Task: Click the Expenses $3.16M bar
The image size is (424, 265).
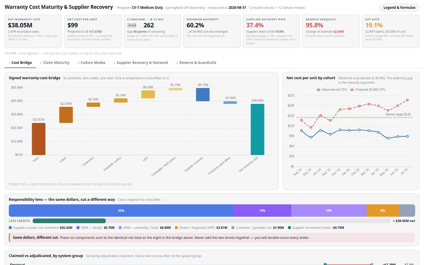Action: pos(93,105)
